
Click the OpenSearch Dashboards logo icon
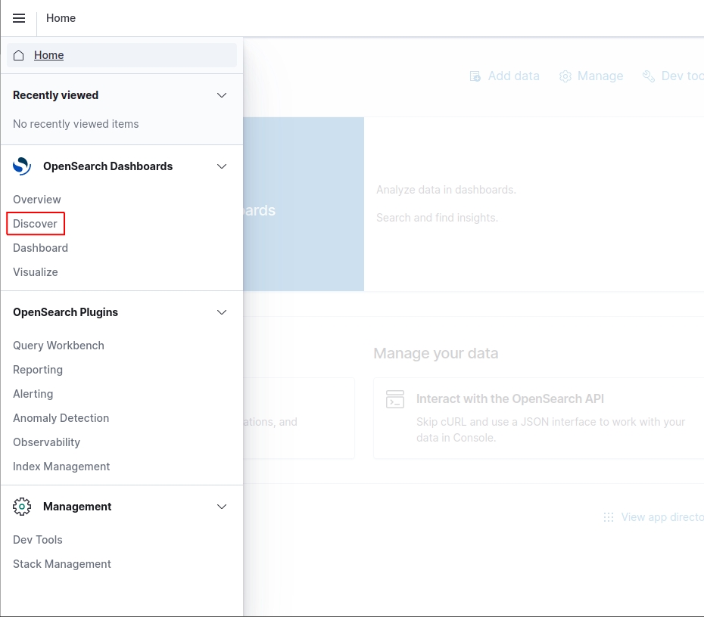point(22,166)
